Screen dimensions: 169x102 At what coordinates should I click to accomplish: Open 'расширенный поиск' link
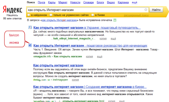click(x=136, y=15)
